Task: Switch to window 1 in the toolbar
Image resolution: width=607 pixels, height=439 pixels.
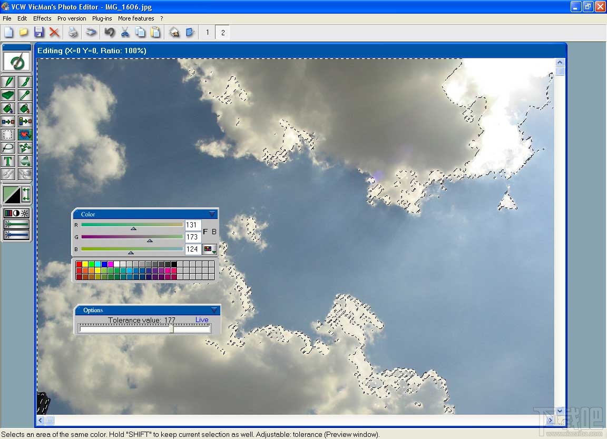Action: 208,32
